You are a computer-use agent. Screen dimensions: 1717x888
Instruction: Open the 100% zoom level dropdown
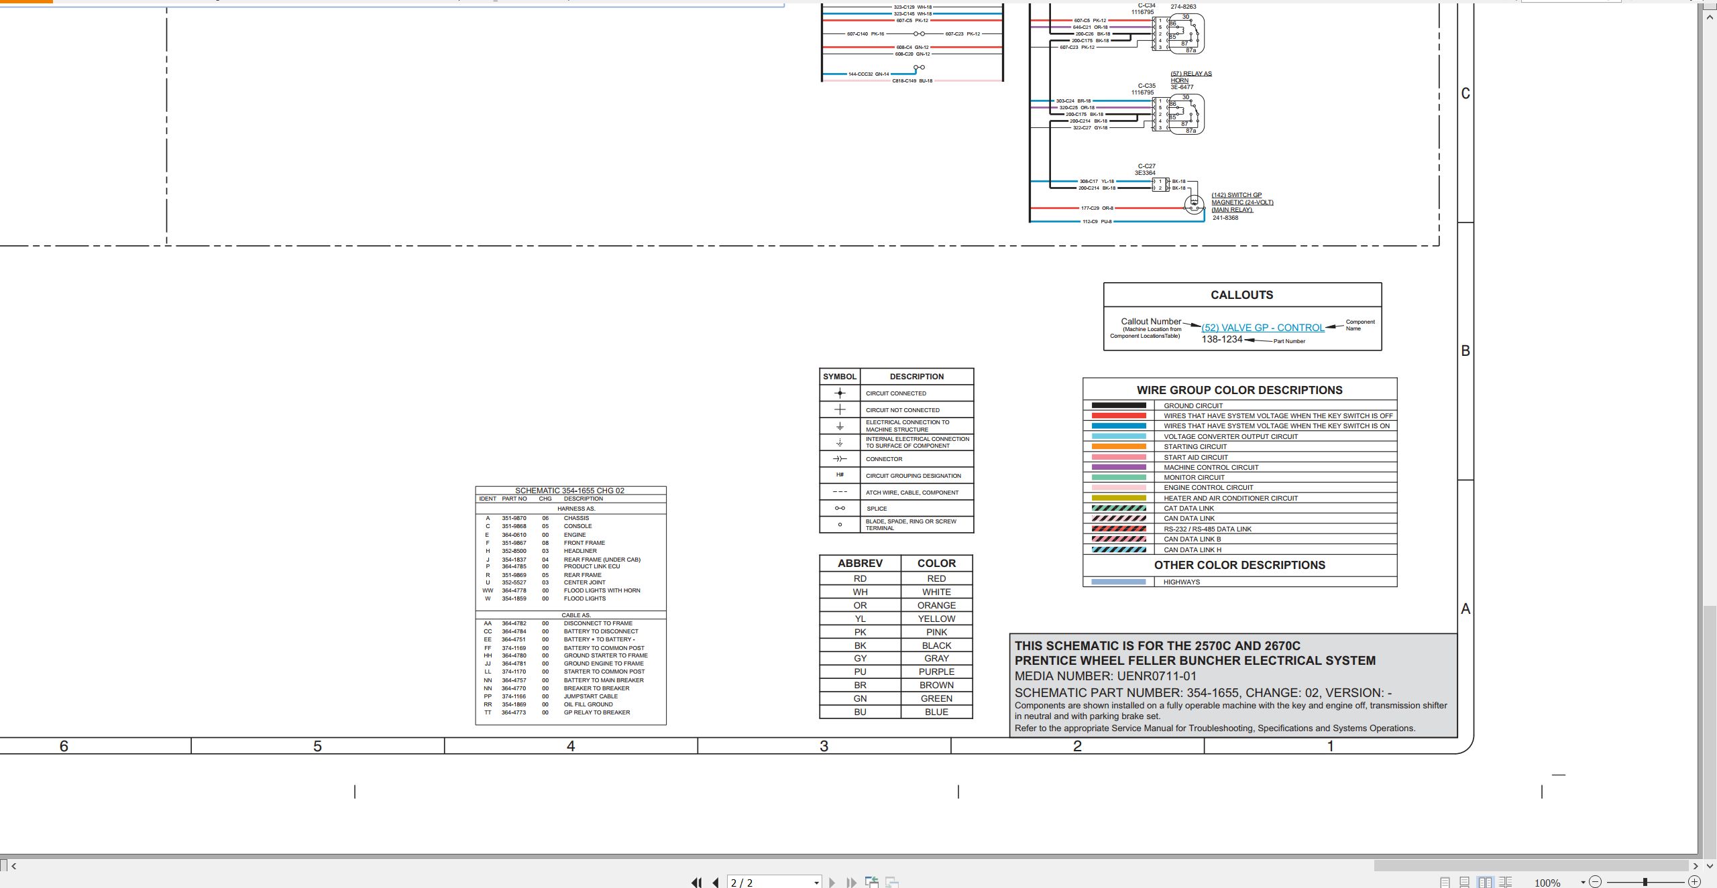coord(1583,883)
